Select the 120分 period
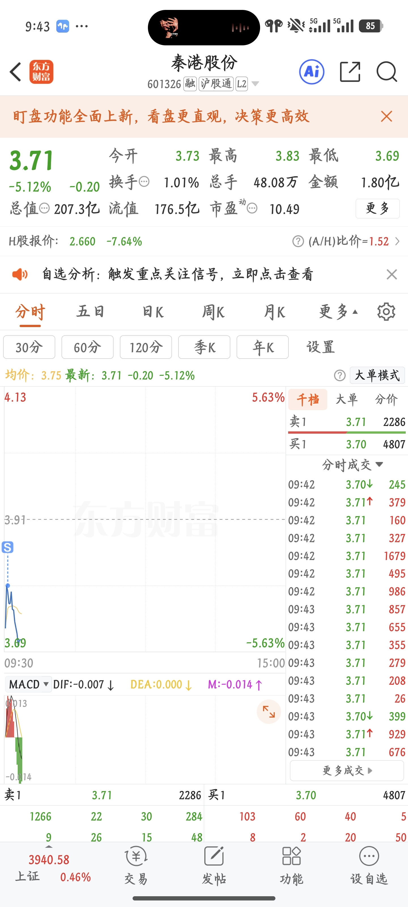The width and height of the screenshot is (408, 907). (146, 347)
